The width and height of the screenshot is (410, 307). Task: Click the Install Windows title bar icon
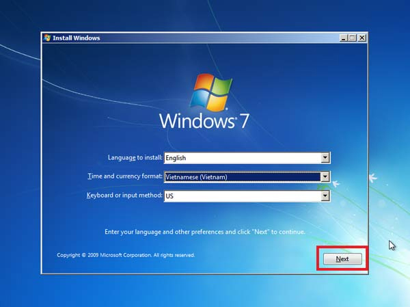[47, 38]
